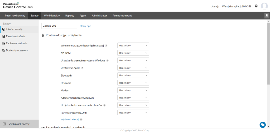This screenshot has height=132, width=270.
Task: Click help icon beside Urządzenia Apple
Action: point(82,68)
